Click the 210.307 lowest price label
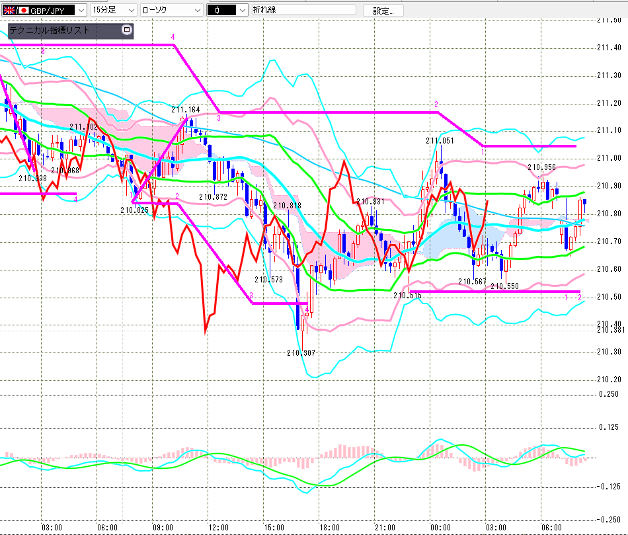Viewport: 628px width, 535px height. tap(301, 353)
